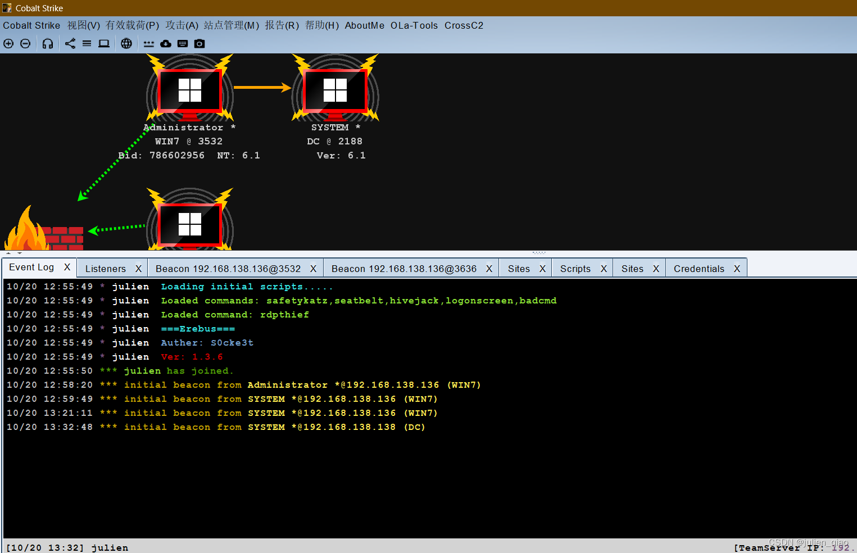Image resolution: width=857 pixels, height=553 pixels.
Task: Open the 有效载荷(P) menu
Action: [133, 25]
